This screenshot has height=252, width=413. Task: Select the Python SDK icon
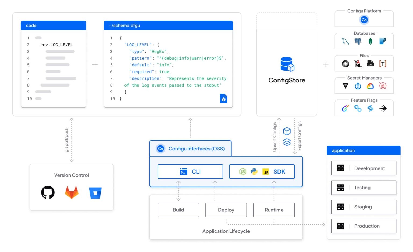point(254,172)
